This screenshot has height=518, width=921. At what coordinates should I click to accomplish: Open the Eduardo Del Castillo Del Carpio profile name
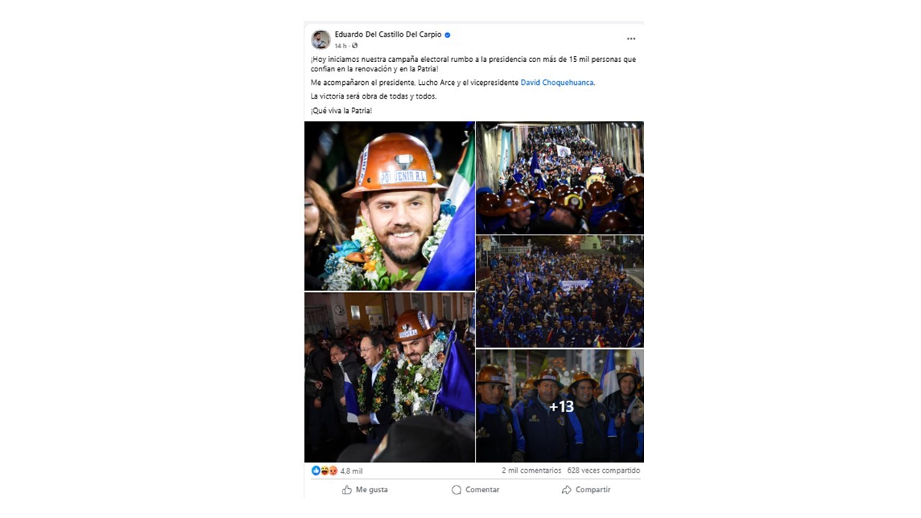click(x=388, y=35)
